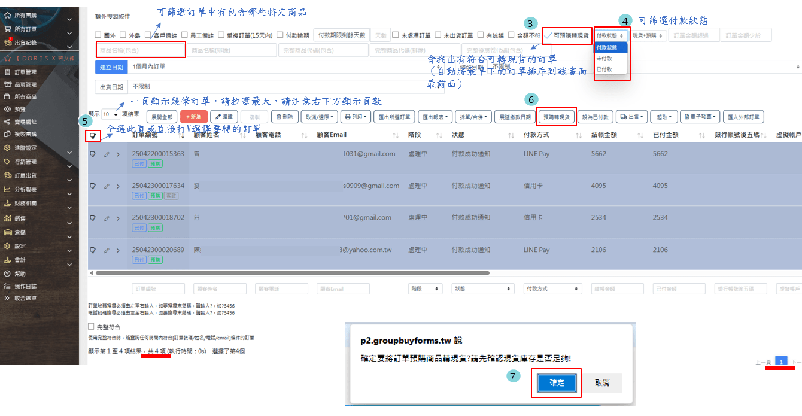
Task: Select 已付款 from the dropdown list
Action: click(604, 69)
